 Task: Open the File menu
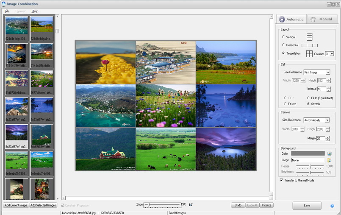pos(7,11)
